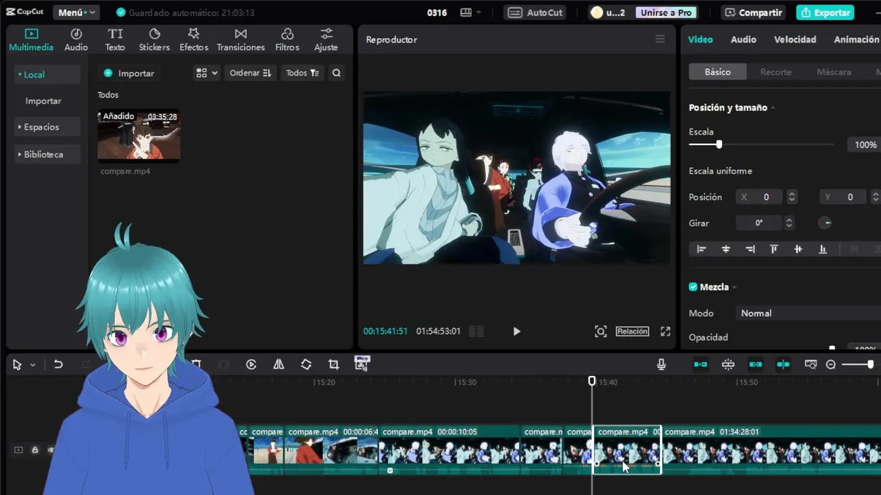881x495 pixels.
Task: Click the Pro auto-cut scissors icon
Action: pyautogui.click(x=361, y=363)
